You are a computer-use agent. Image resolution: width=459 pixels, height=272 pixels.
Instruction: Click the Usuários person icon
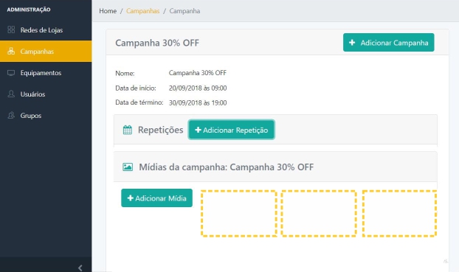click(11, 94)
